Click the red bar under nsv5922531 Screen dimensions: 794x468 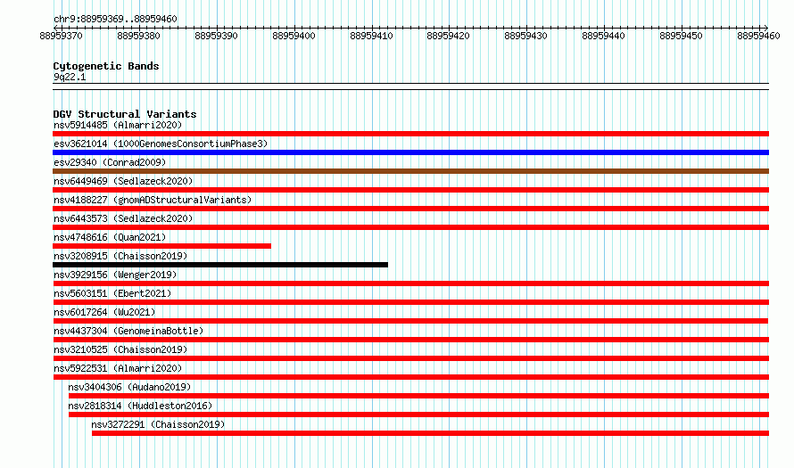410,377
